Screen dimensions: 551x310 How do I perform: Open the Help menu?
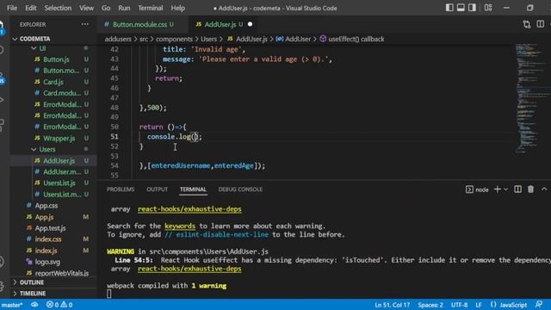(x=178, y=8)
